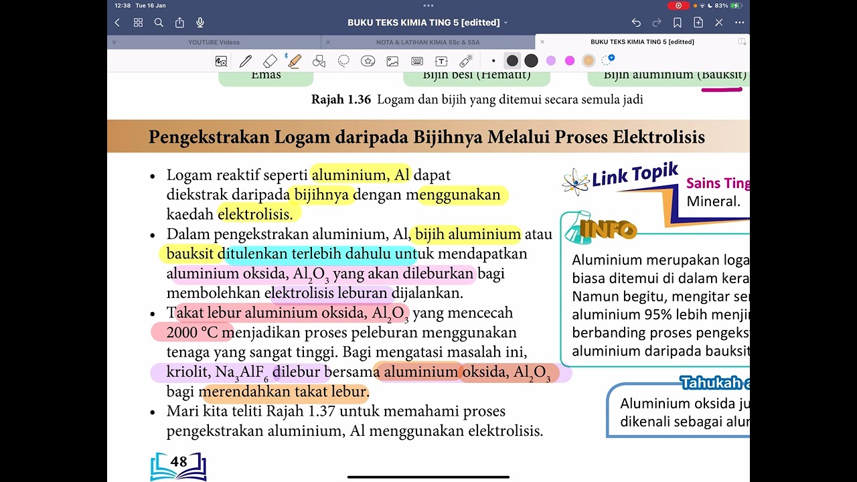The height and width of the screenshot is (482, 857).
Task: Choose the thickest stroke size
Action: click(x=531, y=61)
